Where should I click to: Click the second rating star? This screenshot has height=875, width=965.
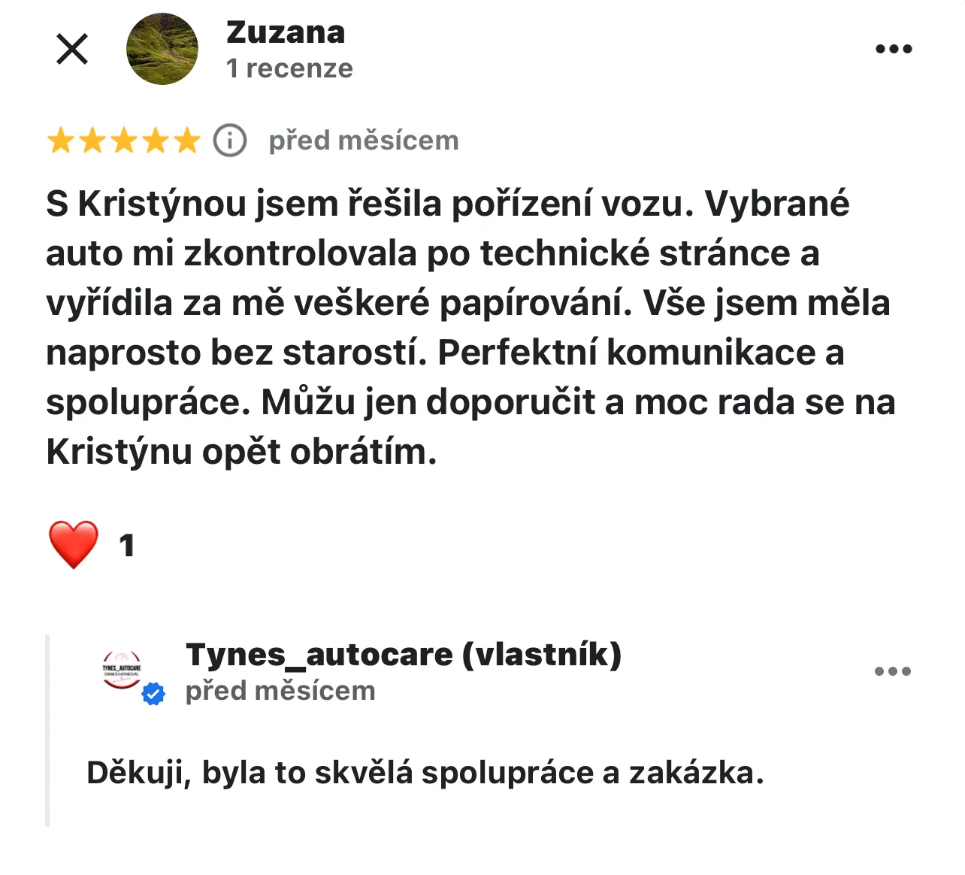92,141
